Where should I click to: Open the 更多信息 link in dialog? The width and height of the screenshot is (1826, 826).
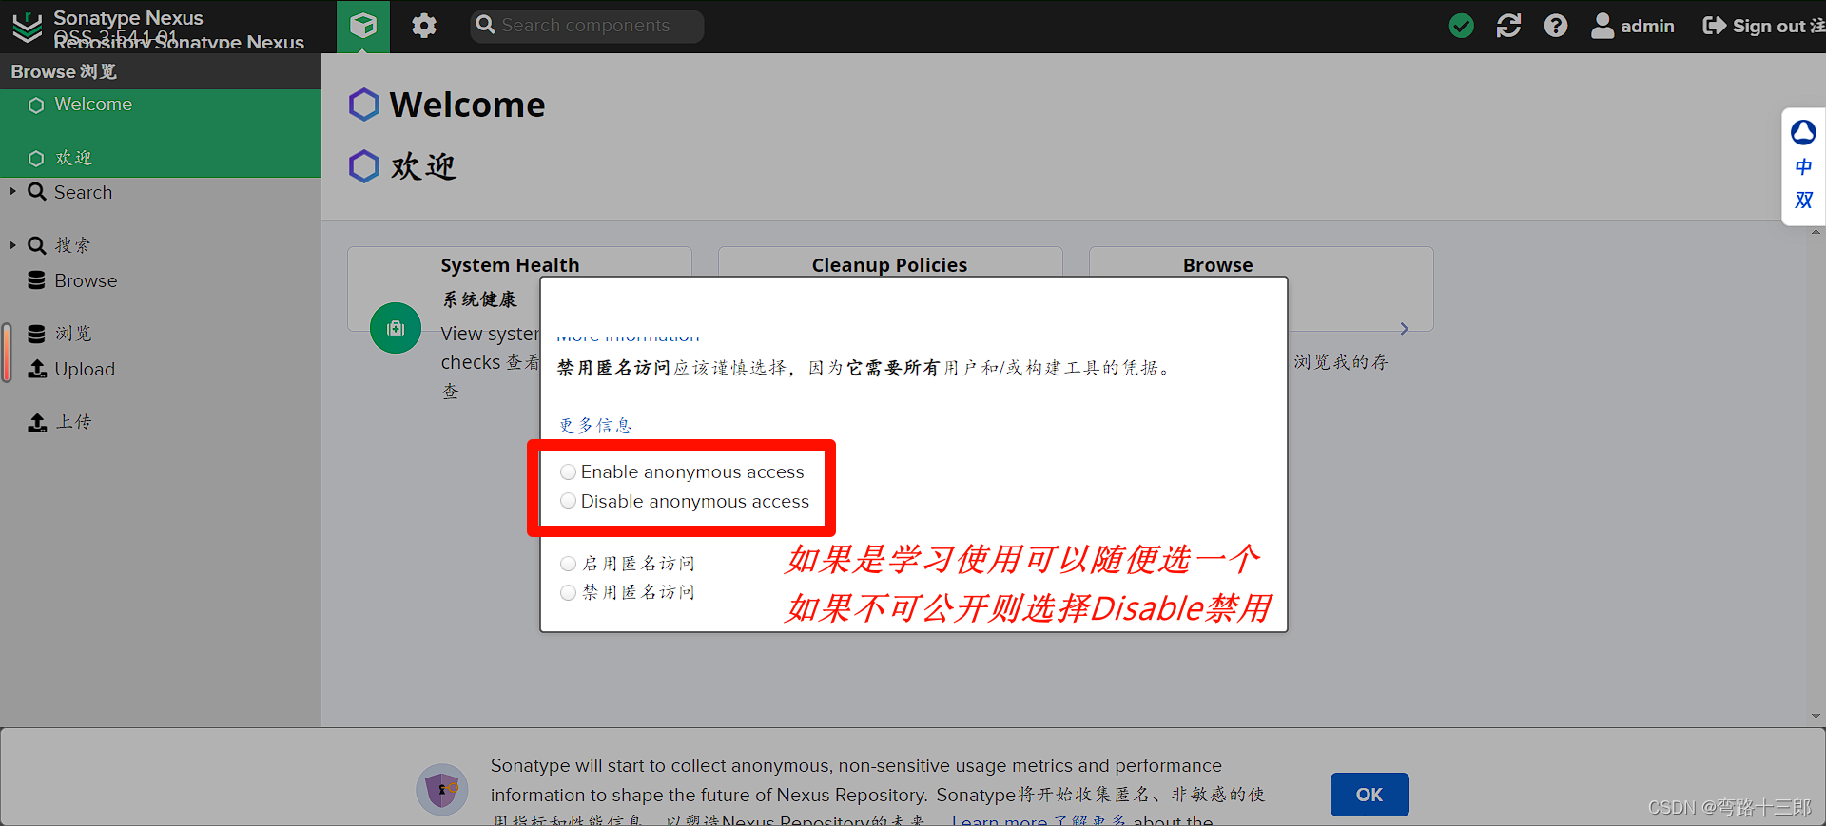[595, 425]
